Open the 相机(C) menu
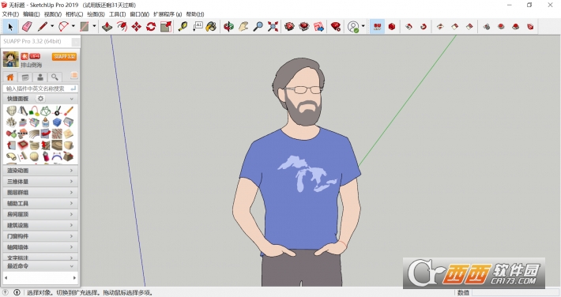Viewport: 561px width, 297px height. [x=74, y=14]
